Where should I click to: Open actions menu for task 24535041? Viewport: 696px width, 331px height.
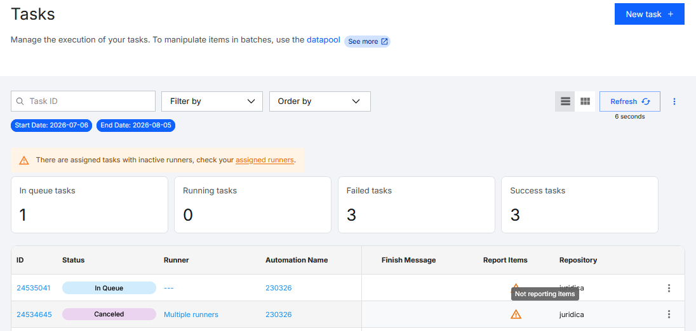point(669,288)
